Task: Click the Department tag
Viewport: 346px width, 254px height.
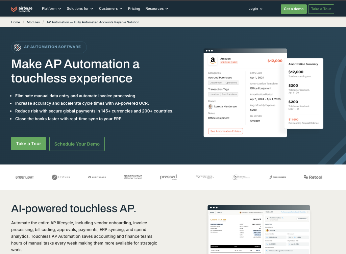Action: tap(216, 83)
